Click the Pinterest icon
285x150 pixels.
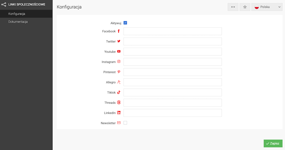pos(119,72)
